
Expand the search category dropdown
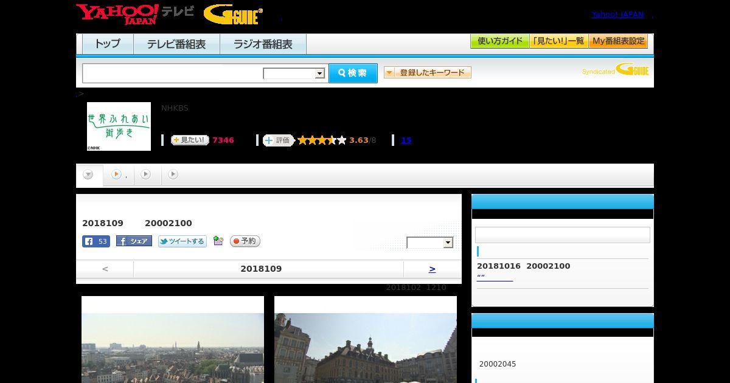coord(294,74)
